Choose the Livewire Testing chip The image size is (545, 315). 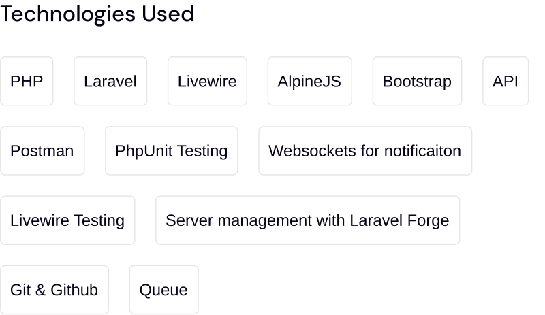pos(67,220)
